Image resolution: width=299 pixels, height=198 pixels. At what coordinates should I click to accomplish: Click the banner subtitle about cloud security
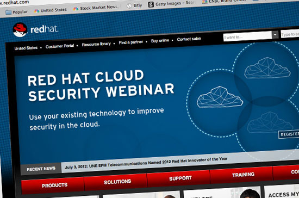point(96,119)
